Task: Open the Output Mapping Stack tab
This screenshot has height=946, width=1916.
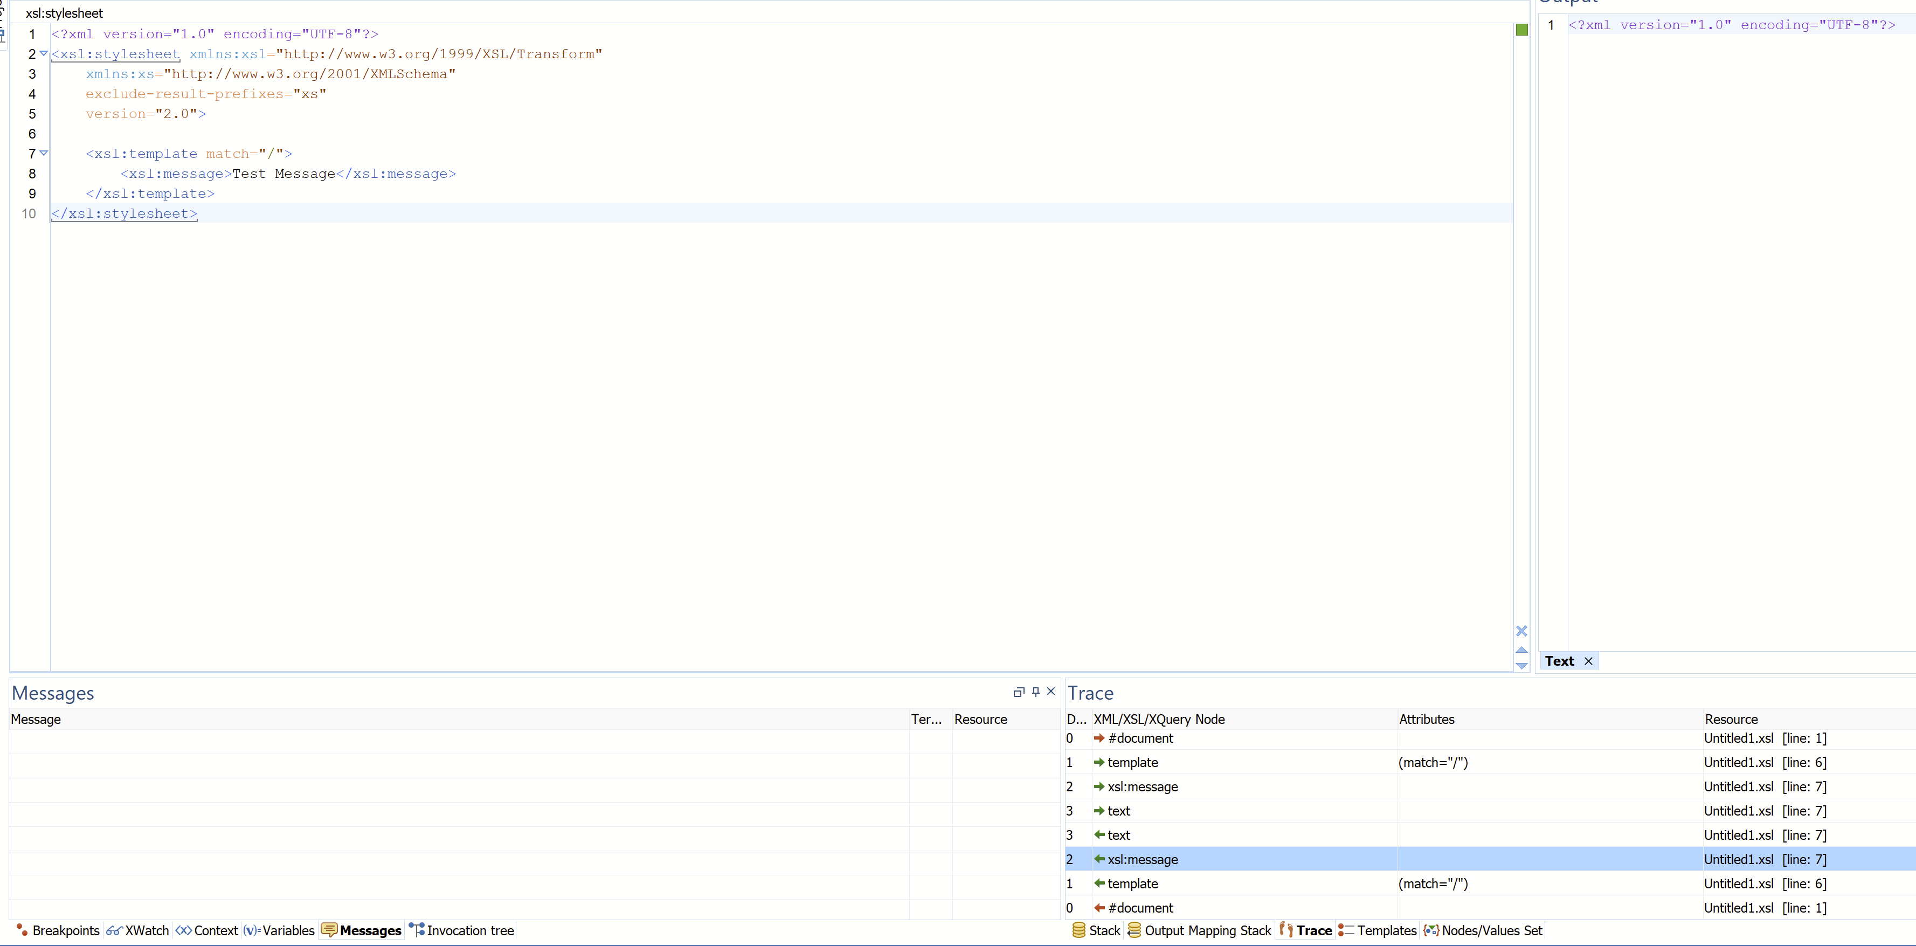Action: [1200, 930]
